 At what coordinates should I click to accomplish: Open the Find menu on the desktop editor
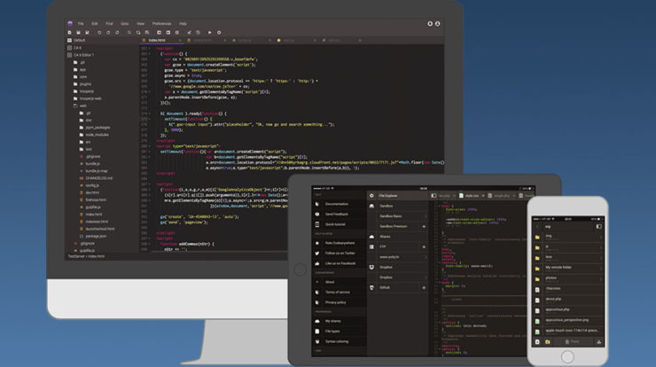109,24
